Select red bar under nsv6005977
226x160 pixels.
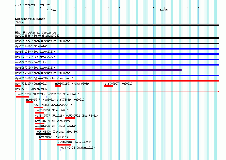pos(40,118)
